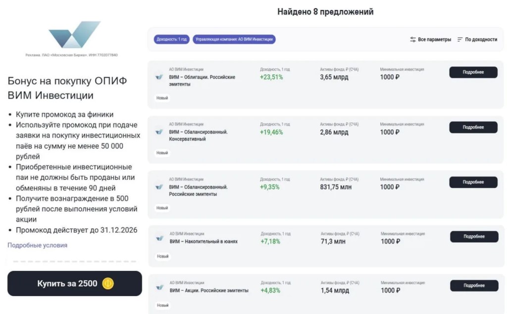Click Подробнее for ВИМ – Облигации fund

pyautogui.click(x=473, y=72)
